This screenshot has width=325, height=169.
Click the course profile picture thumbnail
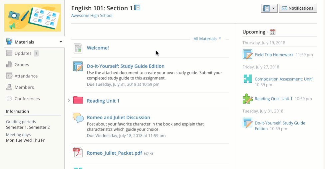(x=32, y=18)
